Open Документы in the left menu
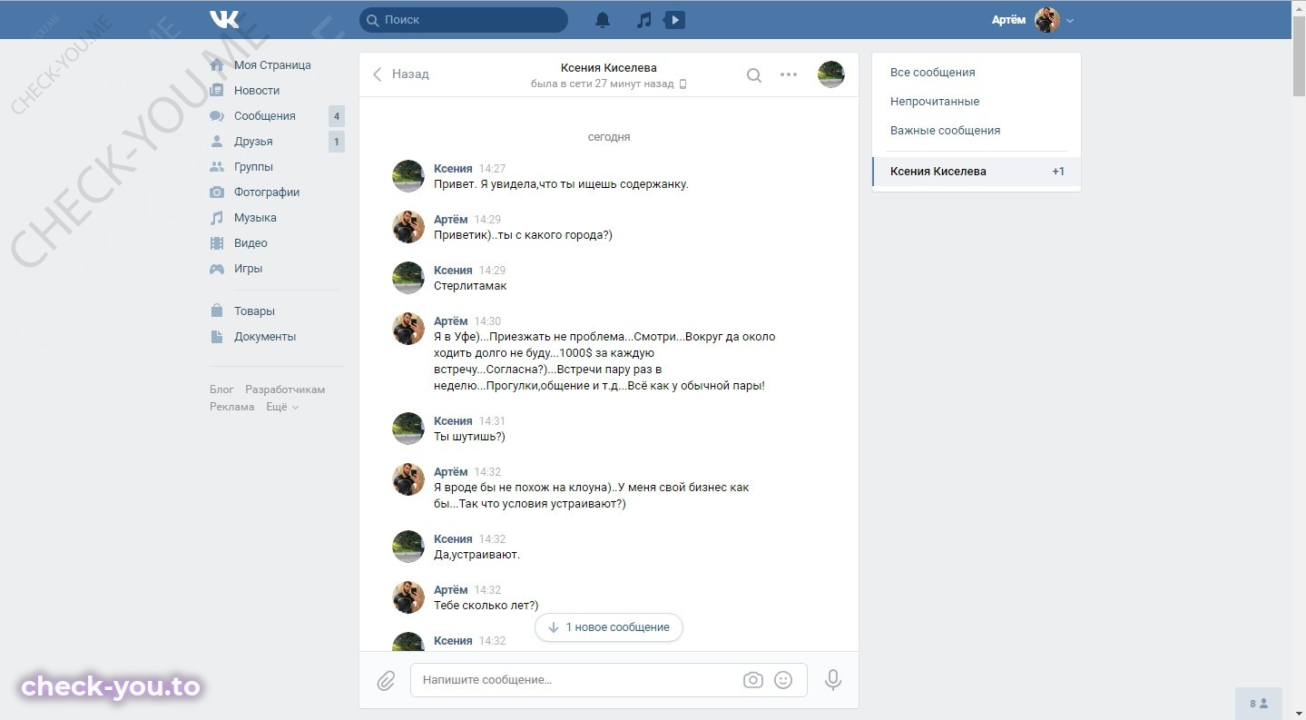1306x720 pixels. pyautogui.click(x=265, y=337)
